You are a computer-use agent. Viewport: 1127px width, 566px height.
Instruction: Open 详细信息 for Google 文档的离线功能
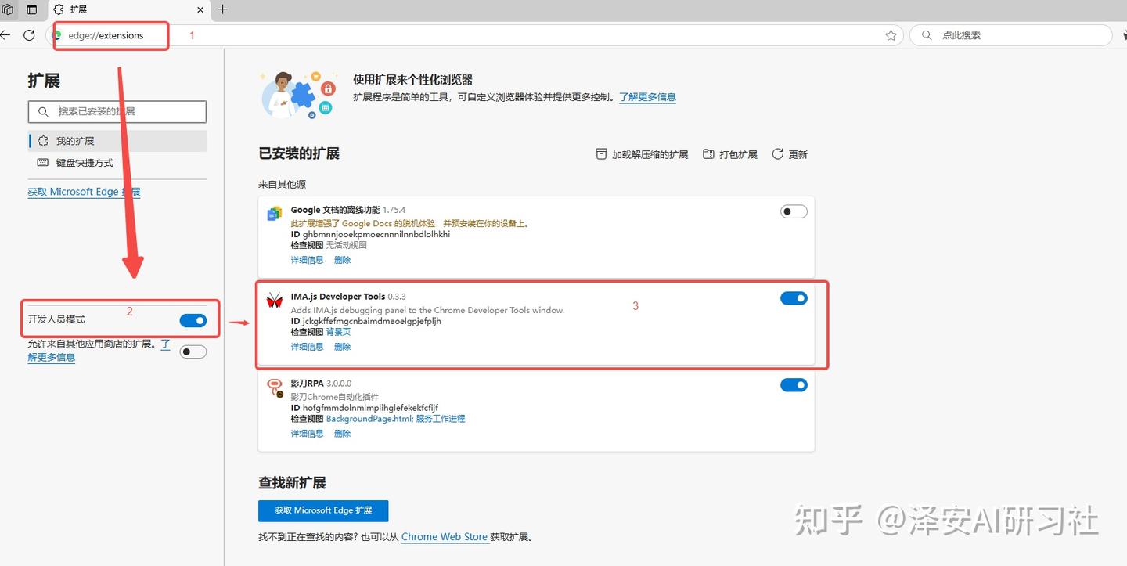pos(307,260)
